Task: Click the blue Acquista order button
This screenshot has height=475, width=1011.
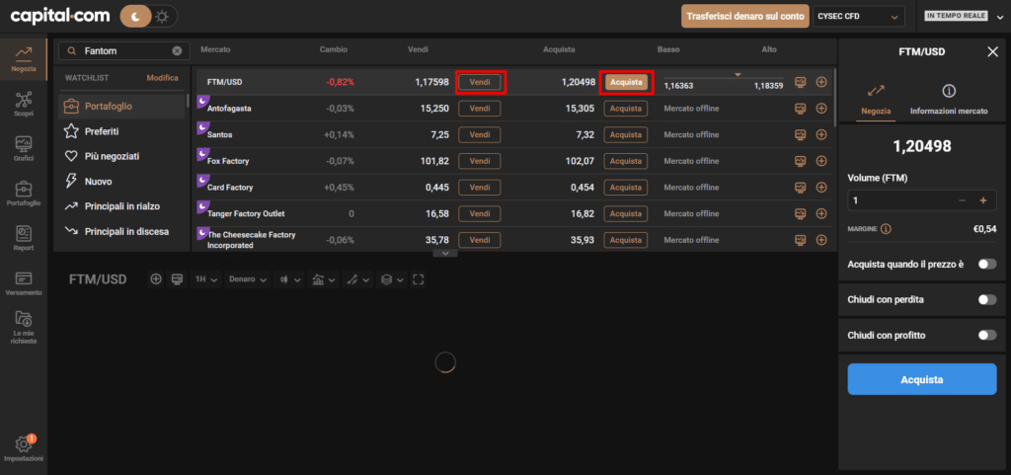Action: (x=921, y=379)
